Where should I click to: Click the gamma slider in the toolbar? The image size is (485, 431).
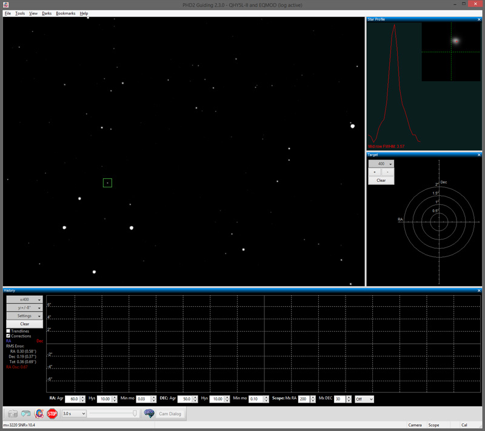[x=114, y=413]
